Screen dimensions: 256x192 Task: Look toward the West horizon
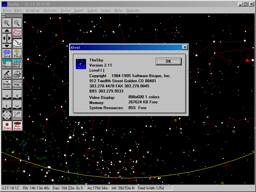[x=17, y=105]
